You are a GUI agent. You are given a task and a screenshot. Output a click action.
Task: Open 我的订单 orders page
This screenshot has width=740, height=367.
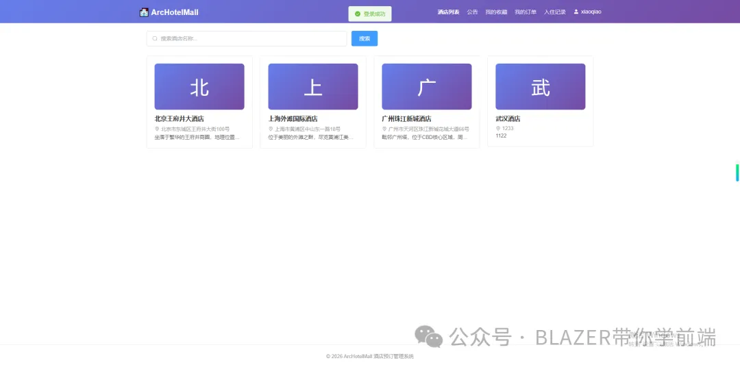click(x=526, y=12)
